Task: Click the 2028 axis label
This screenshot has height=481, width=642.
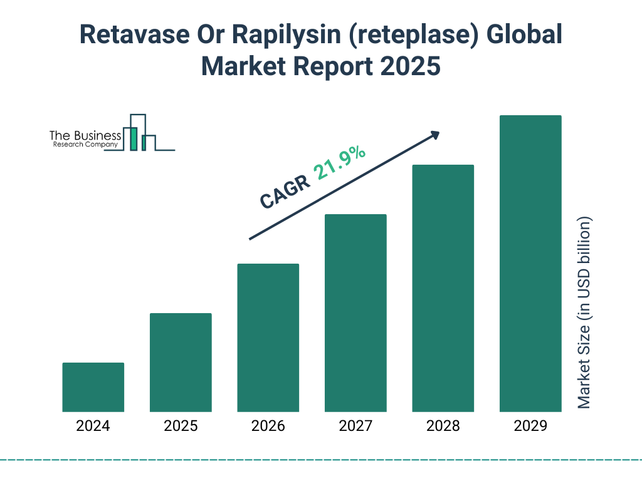Action: [443, 426]
